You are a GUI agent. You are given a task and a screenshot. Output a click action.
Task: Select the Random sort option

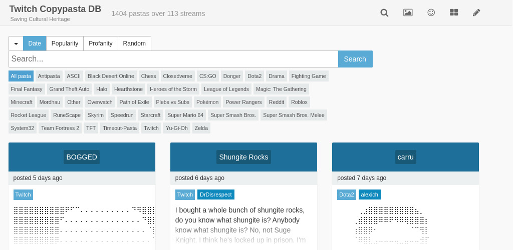[134, 43]
